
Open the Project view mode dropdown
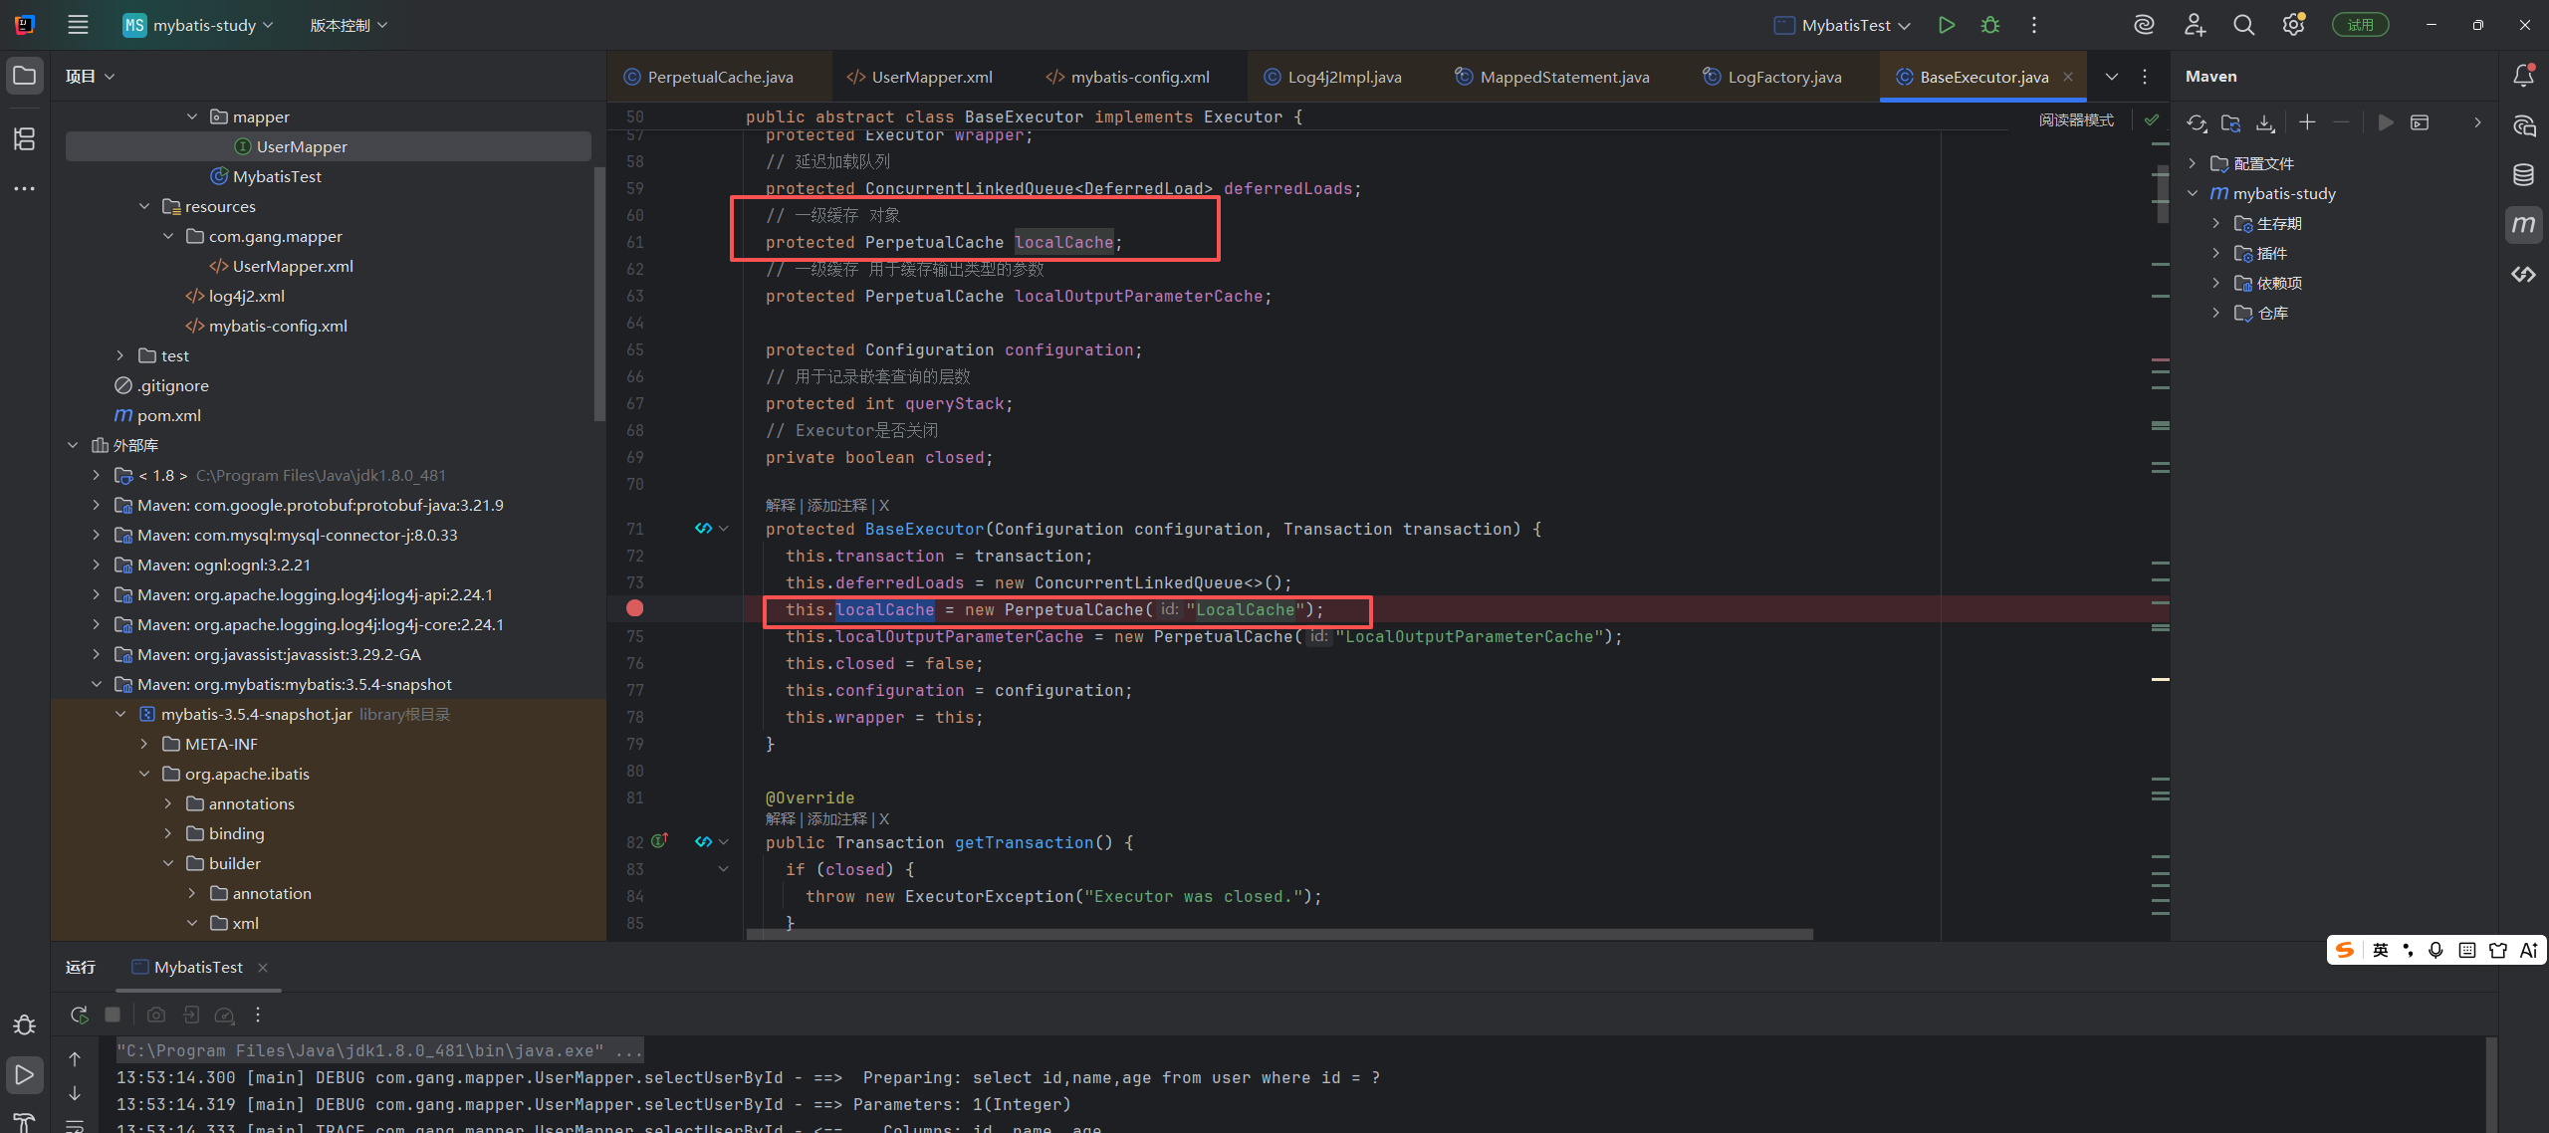(x=91, y=77)
